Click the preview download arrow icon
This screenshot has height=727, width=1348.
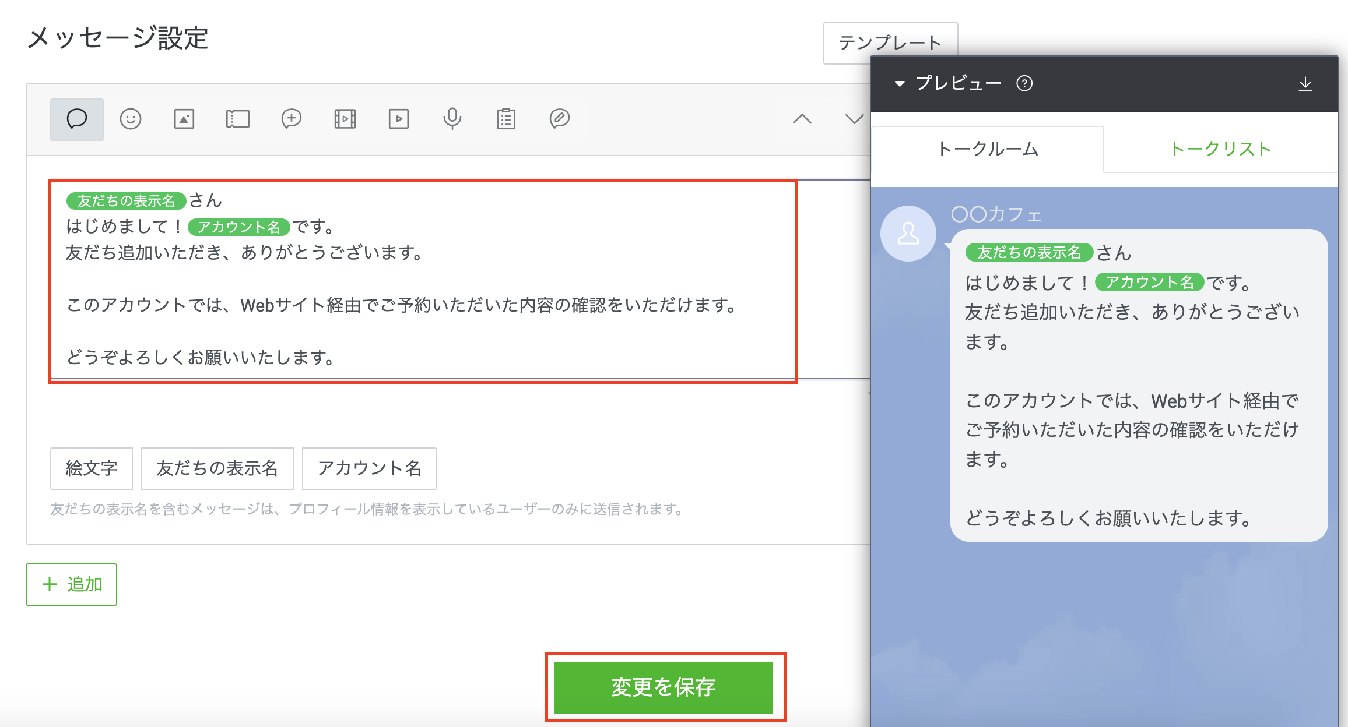(1305, 84)
